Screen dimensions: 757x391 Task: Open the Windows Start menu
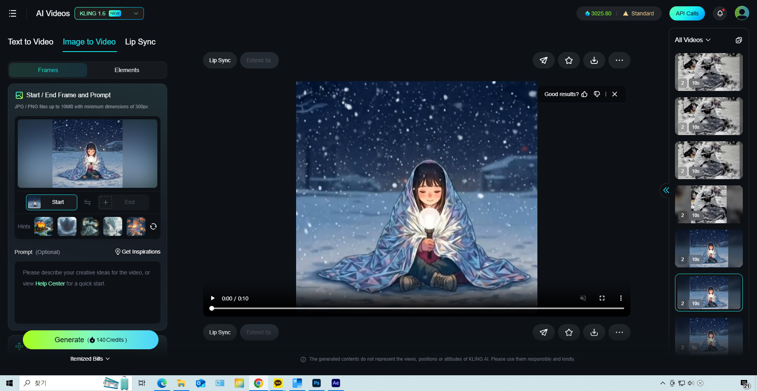(x=9, y=383)
